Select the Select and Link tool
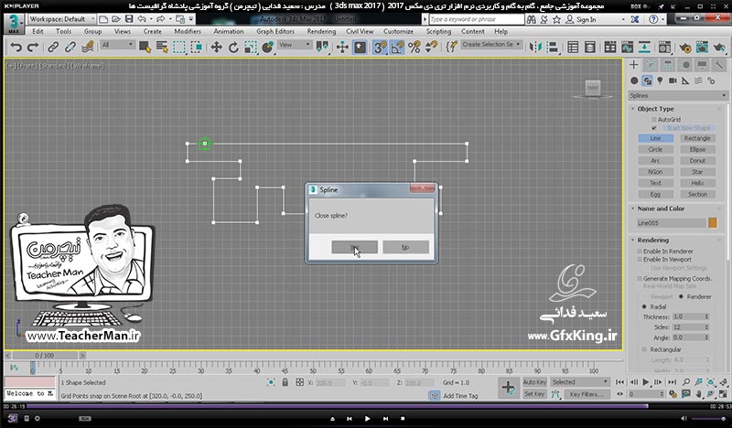This screenshot has height=428, width=732. pos(53,48)
